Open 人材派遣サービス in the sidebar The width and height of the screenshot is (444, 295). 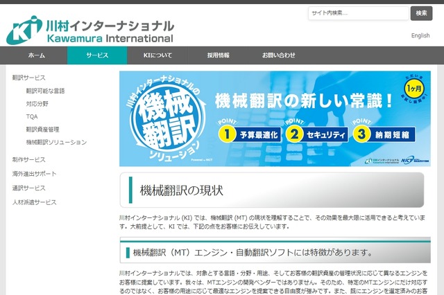point(34,202)
